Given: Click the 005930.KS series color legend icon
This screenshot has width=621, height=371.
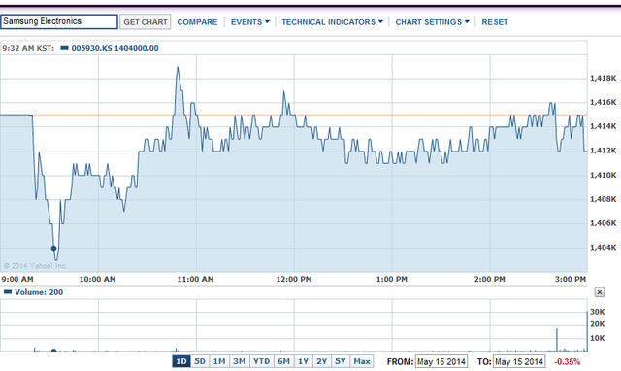Looking at the screenshot, I should pyautogui.click(x=64, y=48).
